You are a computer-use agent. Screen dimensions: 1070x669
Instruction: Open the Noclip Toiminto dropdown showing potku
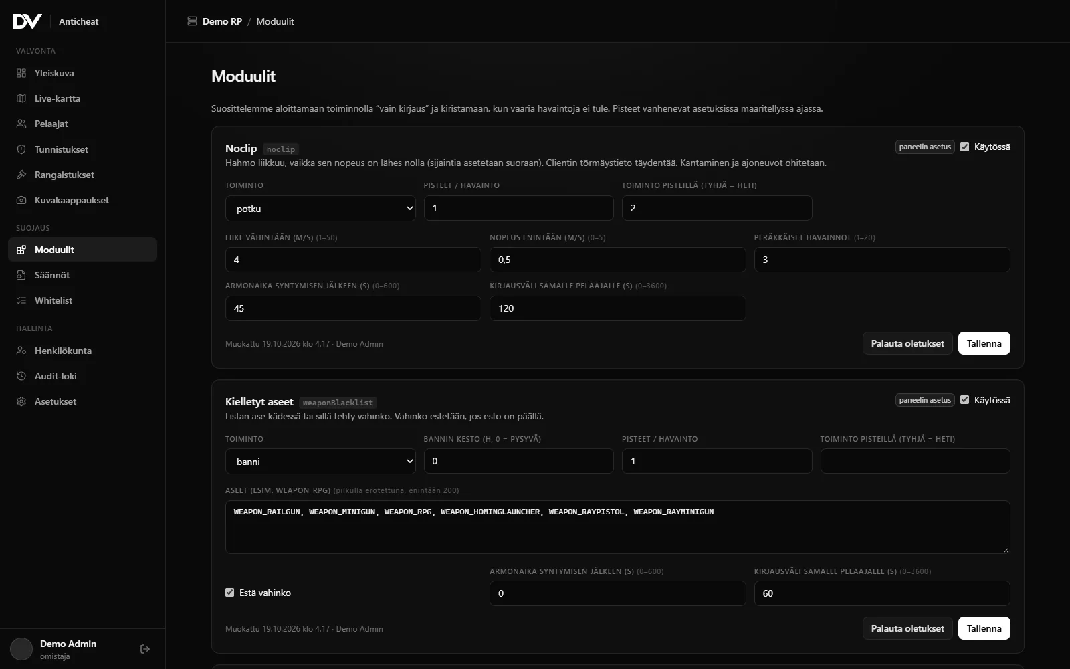click(320, 208)
